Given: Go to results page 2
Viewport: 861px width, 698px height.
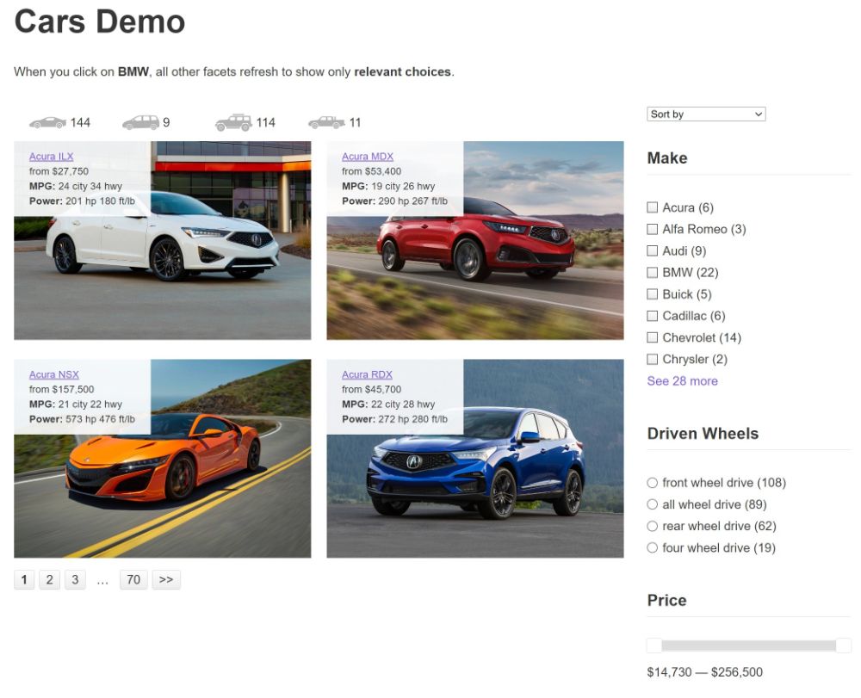Looking at the screenshot, I should coord(49,579).
